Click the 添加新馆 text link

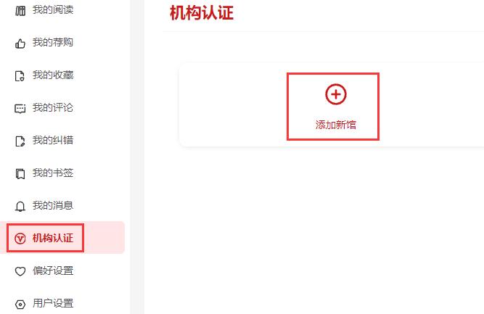coord(336,125)
